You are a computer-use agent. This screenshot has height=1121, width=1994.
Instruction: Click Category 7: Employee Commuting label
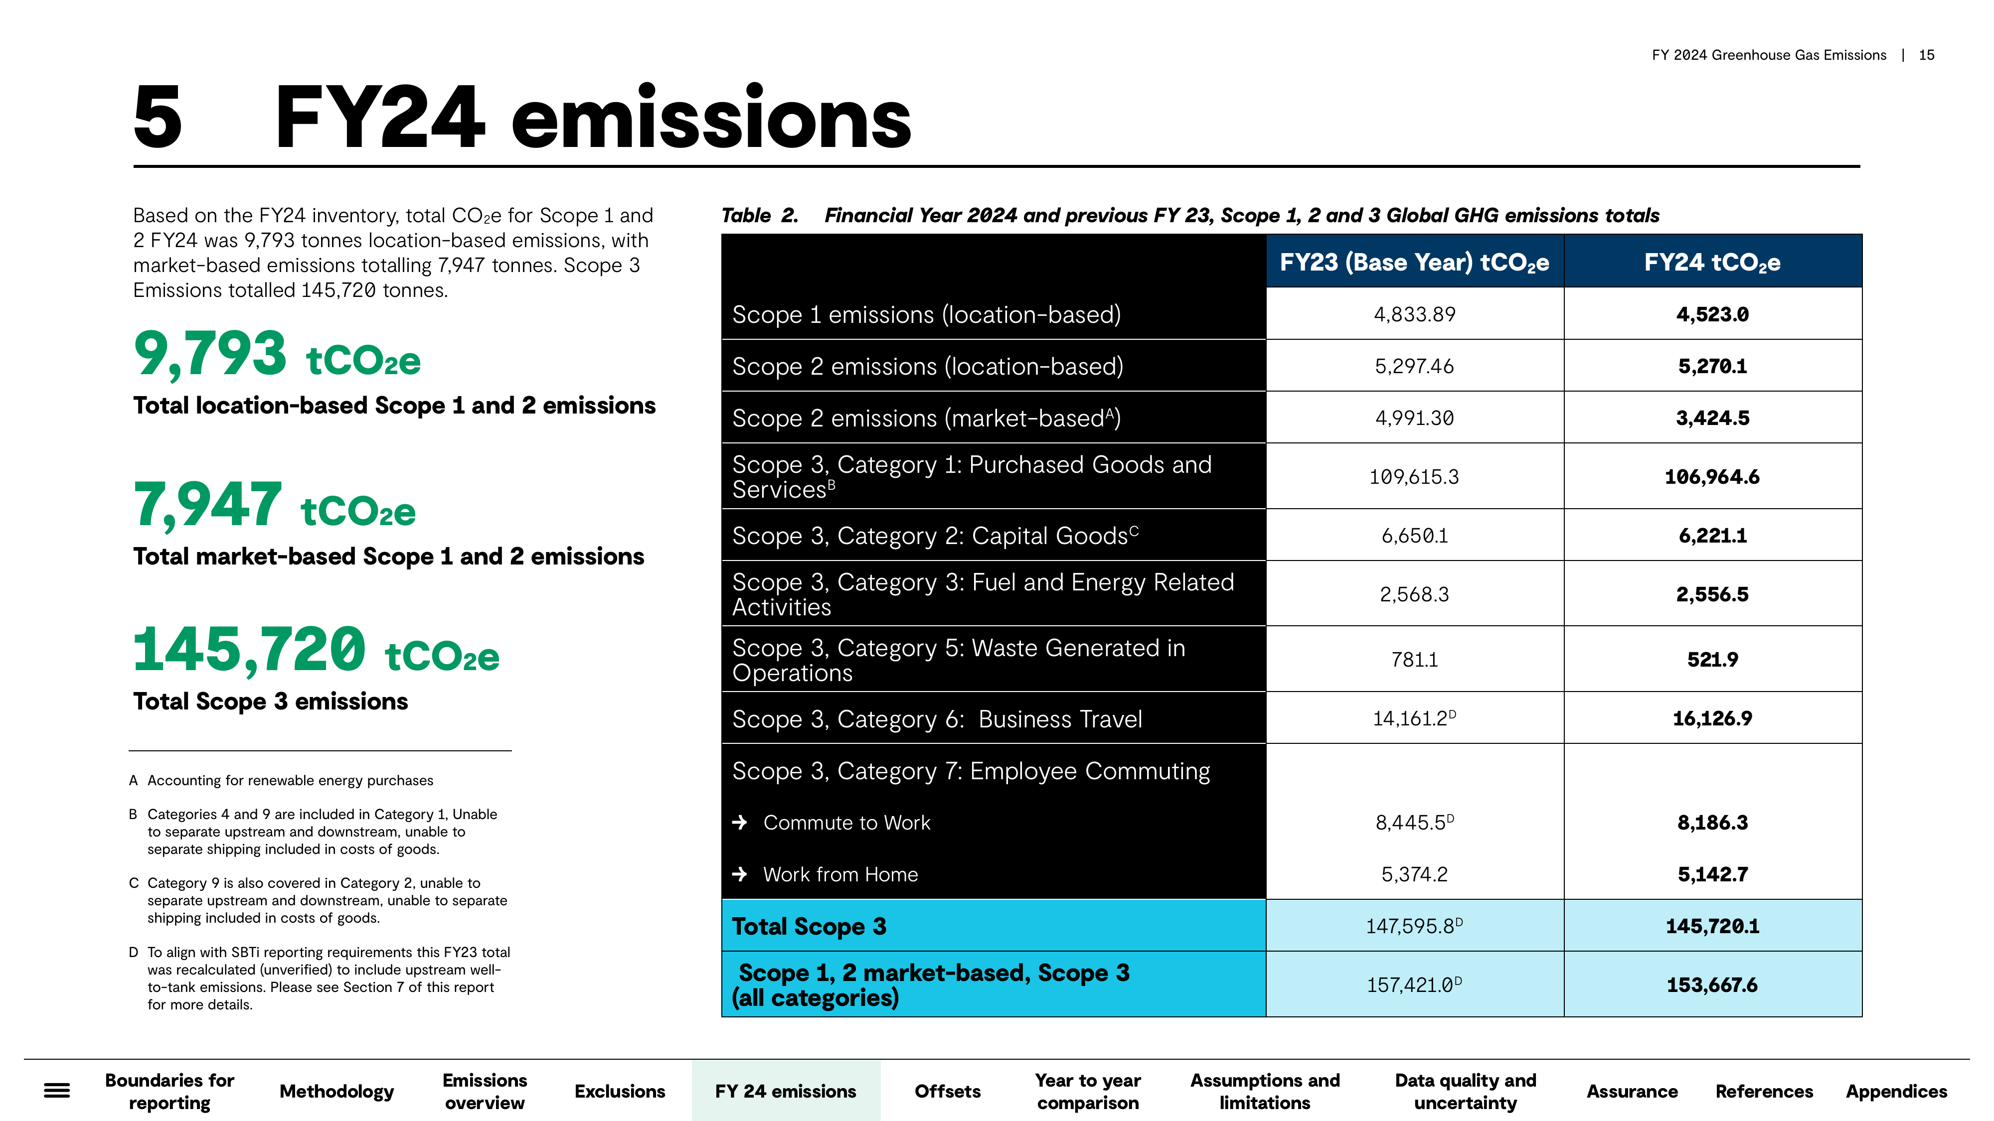click(x=971, y=771)
